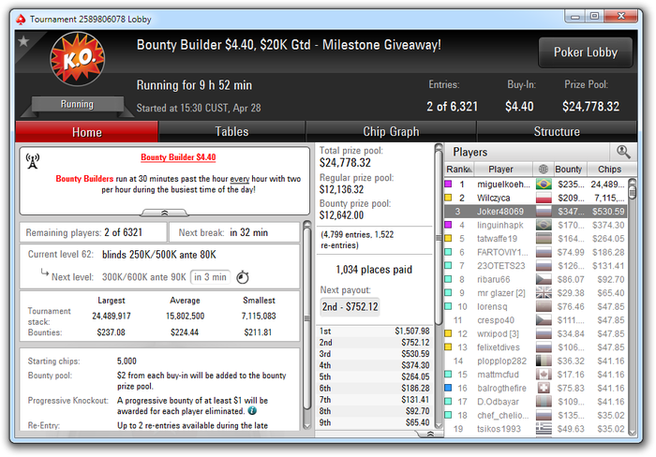This screenshot has height=457, width=656.
Task: Click the Poker Lobby button
Action: point(586,52)
